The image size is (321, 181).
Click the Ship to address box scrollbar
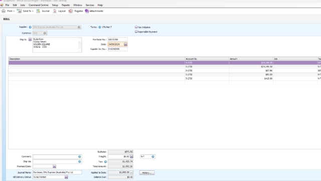tap(80, 45)
